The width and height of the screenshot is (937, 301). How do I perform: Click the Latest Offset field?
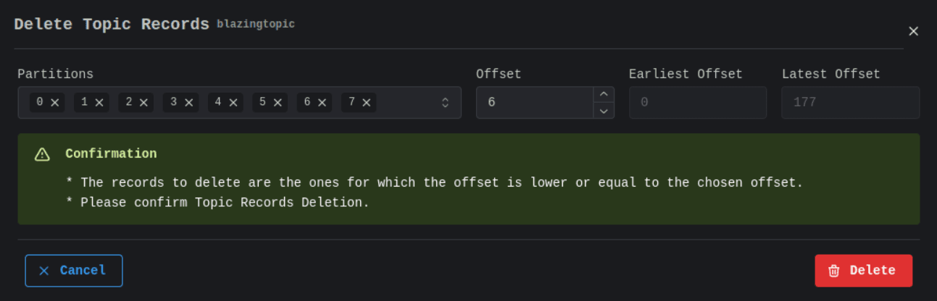click(x=851, y=103)
